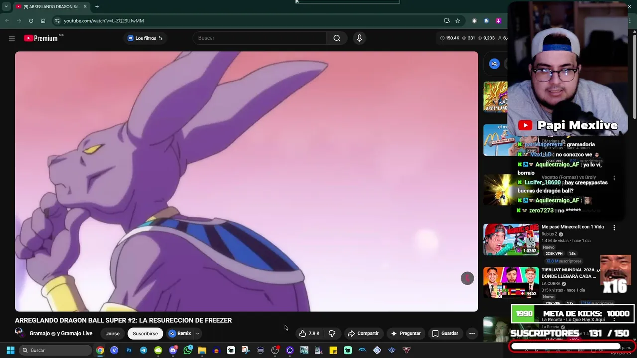
Task: Open Discord from the taskbar
Action: 173,350
